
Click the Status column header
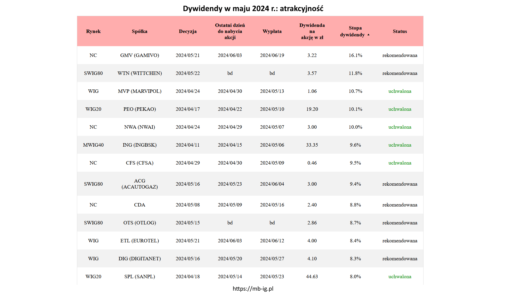click(x=400, y=31)
